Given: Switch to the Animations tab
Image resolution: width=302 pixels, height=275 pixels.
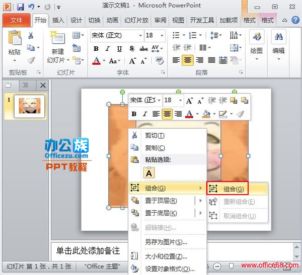Looking at the screenshot, I should point(112,20).
